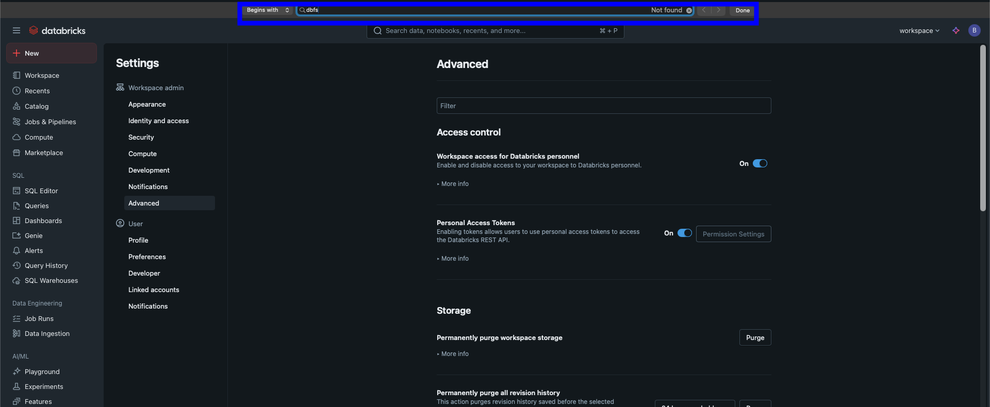The width and height of the screenshot is (990, 407).
Task: Select Developer under User settings
Action: click(169, 273)
